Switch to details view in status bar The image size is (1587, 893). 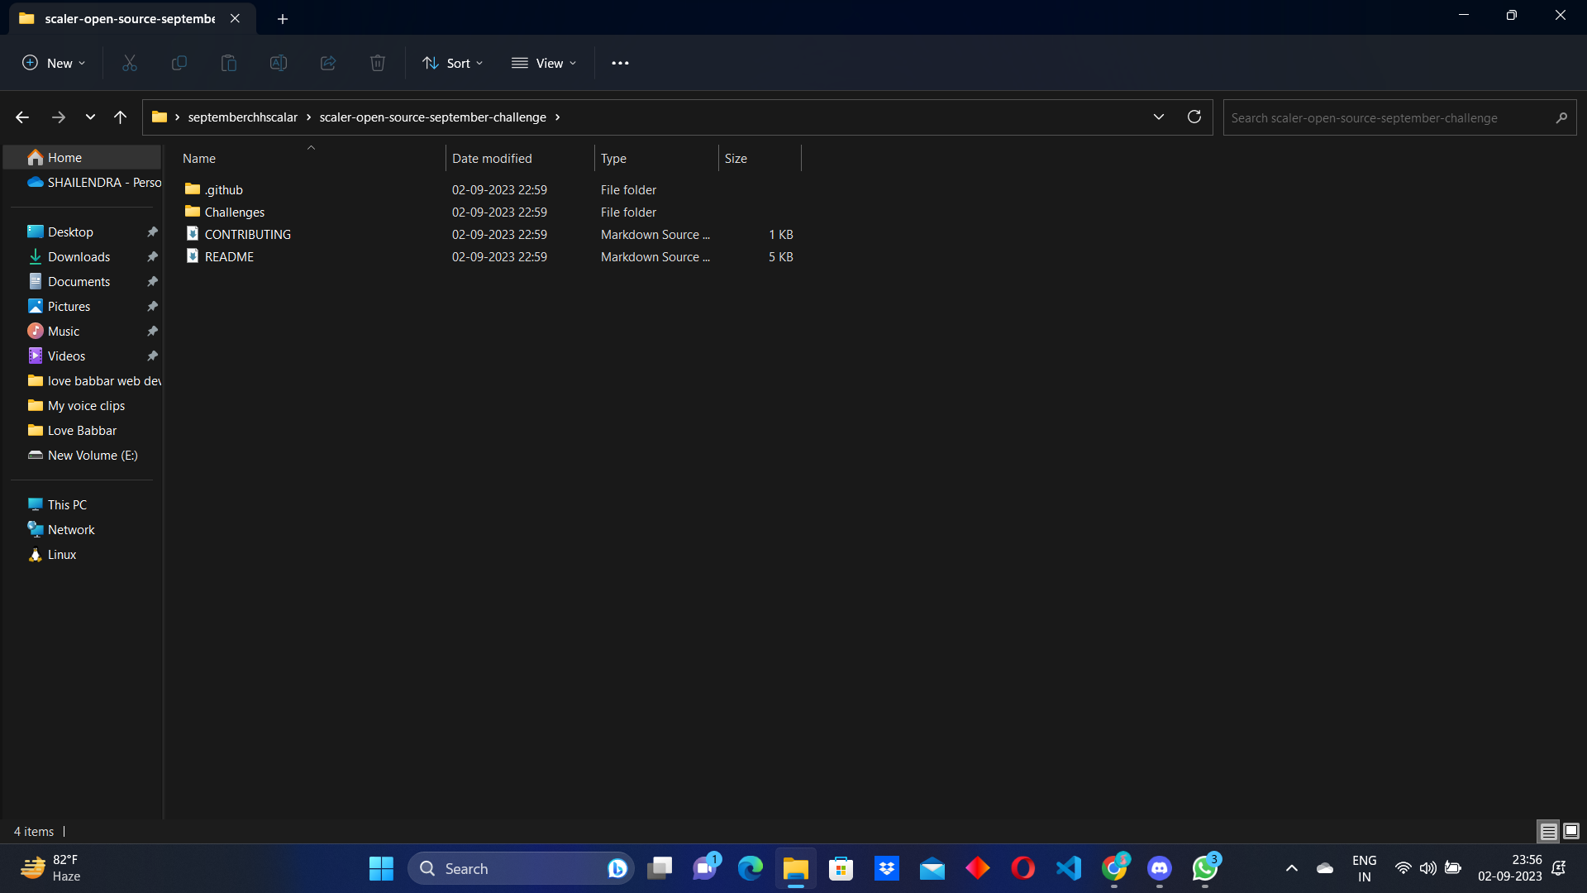(x=1547, y=831)
